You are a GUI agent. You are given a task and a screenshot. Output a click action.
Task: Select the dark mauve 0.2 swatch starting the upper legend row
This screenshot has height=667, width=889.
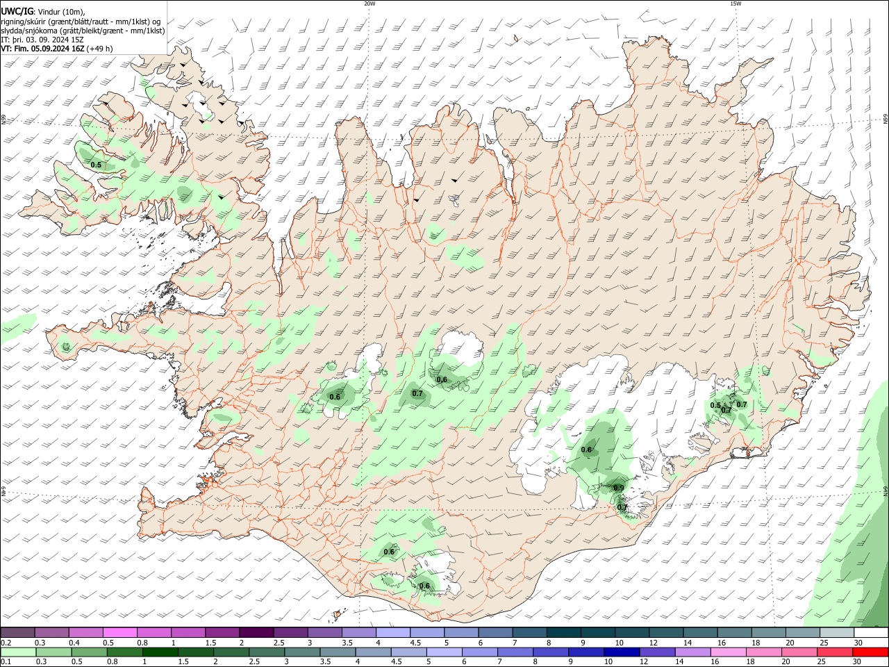pyautogui.click(x=18, y=632)
